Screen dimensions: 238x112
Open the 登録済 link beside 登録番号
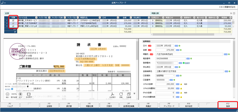(x=187, y=63)
